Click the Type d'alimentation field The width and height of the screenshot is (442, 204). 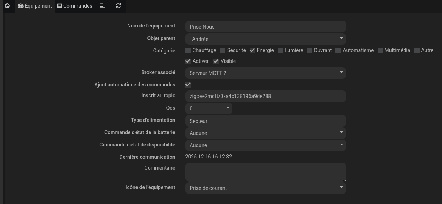(x=266, y=121)
